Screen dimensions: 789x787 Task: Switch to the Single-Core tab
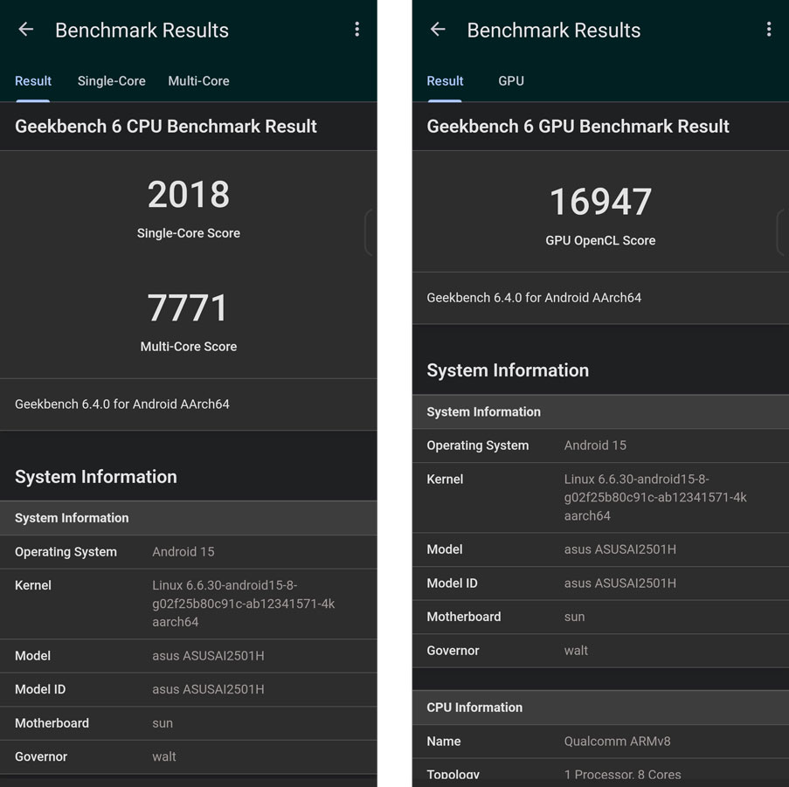pyautogui.click(x=111, y=81)
